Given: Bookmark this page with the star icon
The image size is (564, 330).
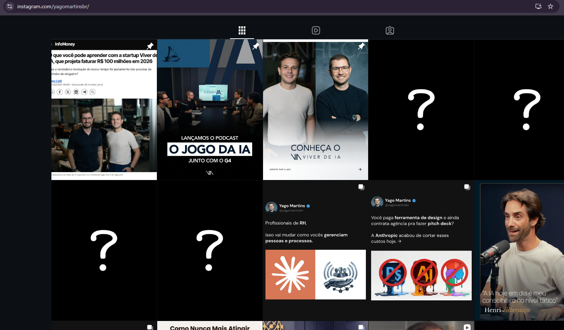Looking at the screenshot, I should pyautogui.click(x=550, y=6).
